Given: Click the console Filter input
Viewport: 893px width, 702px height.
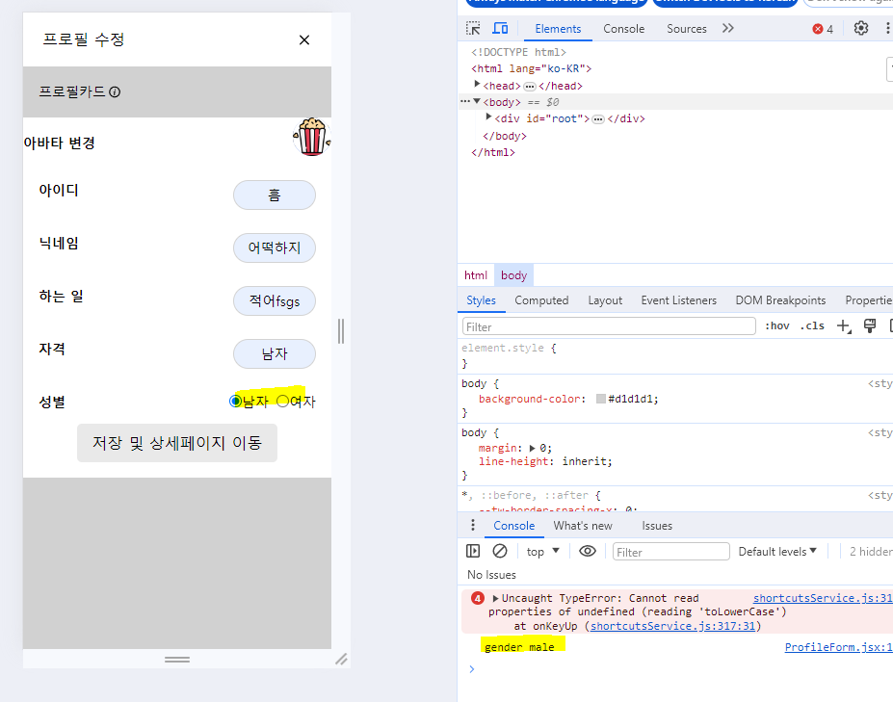Looking at the screenshot, I should pos(670,551).
